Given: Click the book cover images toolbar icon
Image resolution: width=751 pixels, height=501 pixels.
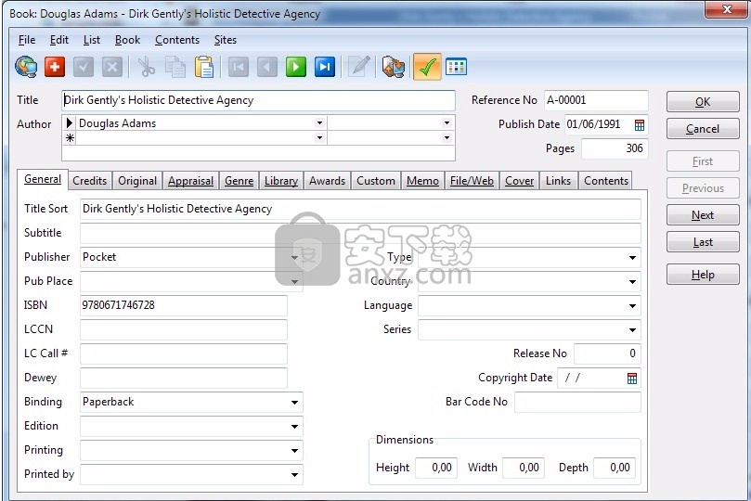Looking at the screenshot, I should coord(394,67).
